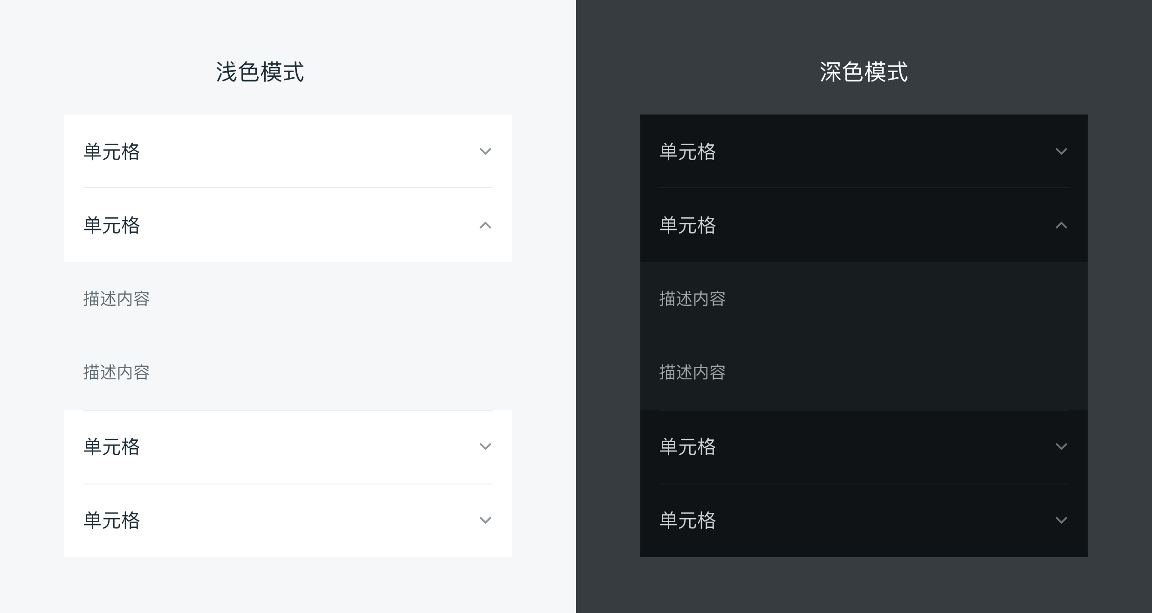Image resolution: width=1152 pixels, height=613 pixels.
Task: Collapse the open 单元格 chevron in light mode
Action: 485,225
